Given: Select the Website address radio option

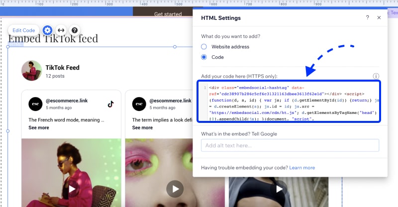Looking at the screenshot, I should (x=204, y=47).
